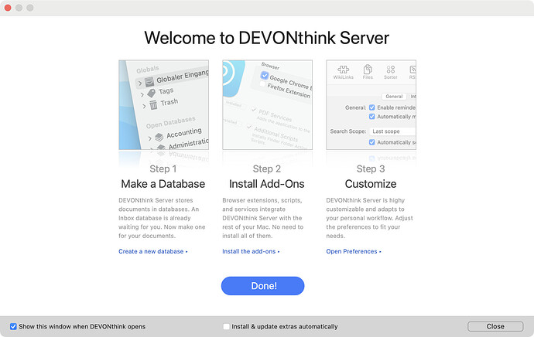Click the Welcome to DEVONthink Server title

tap(267, 38)
